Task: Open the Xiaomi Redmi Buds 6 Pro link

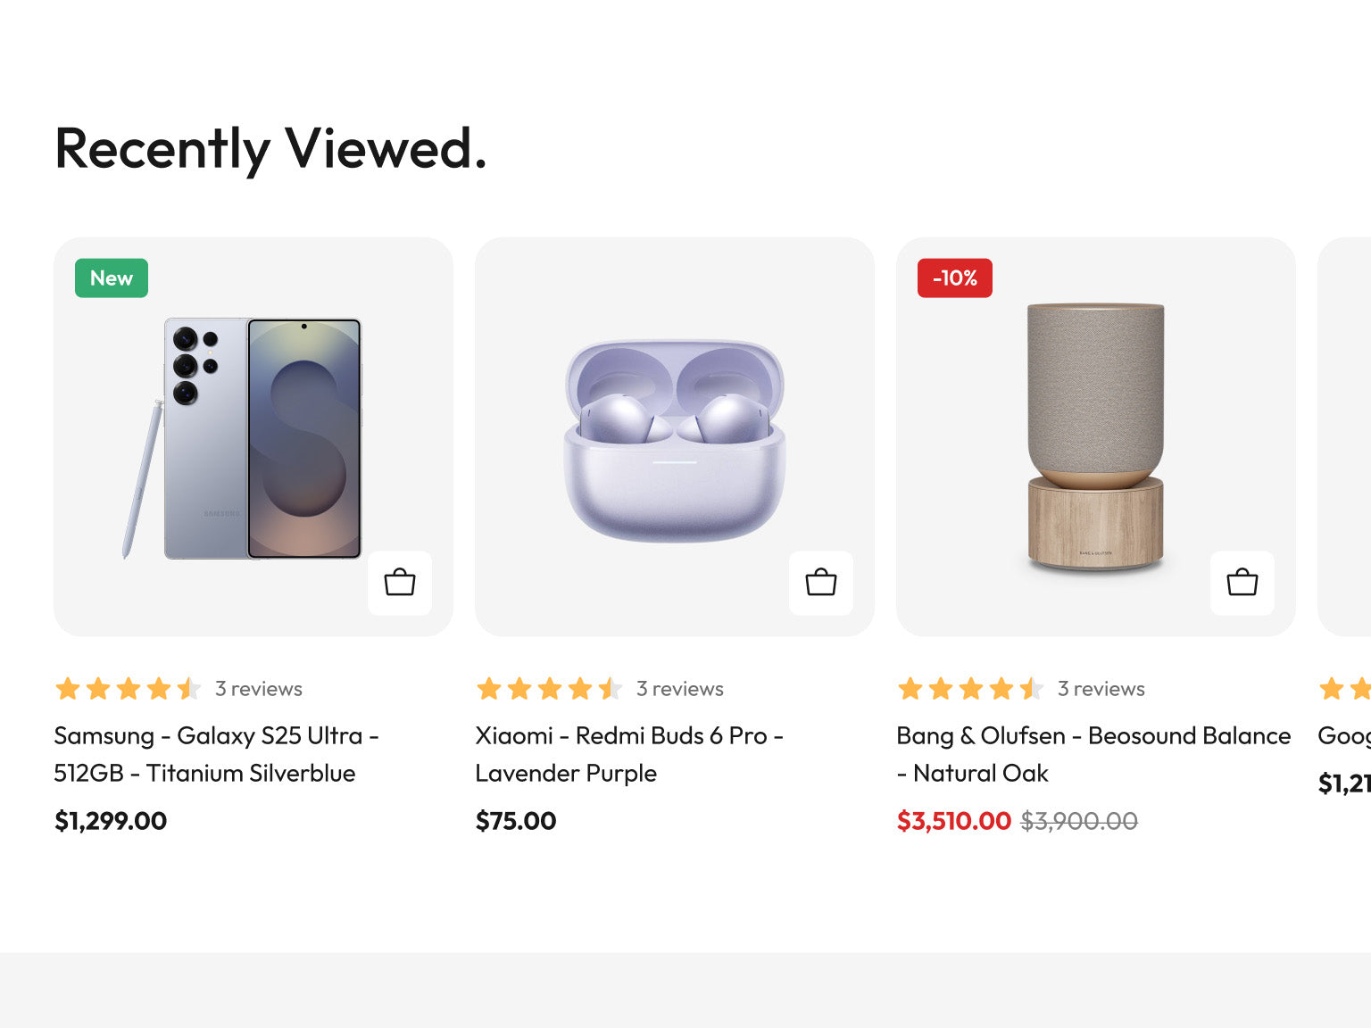Action: [628, 754]
